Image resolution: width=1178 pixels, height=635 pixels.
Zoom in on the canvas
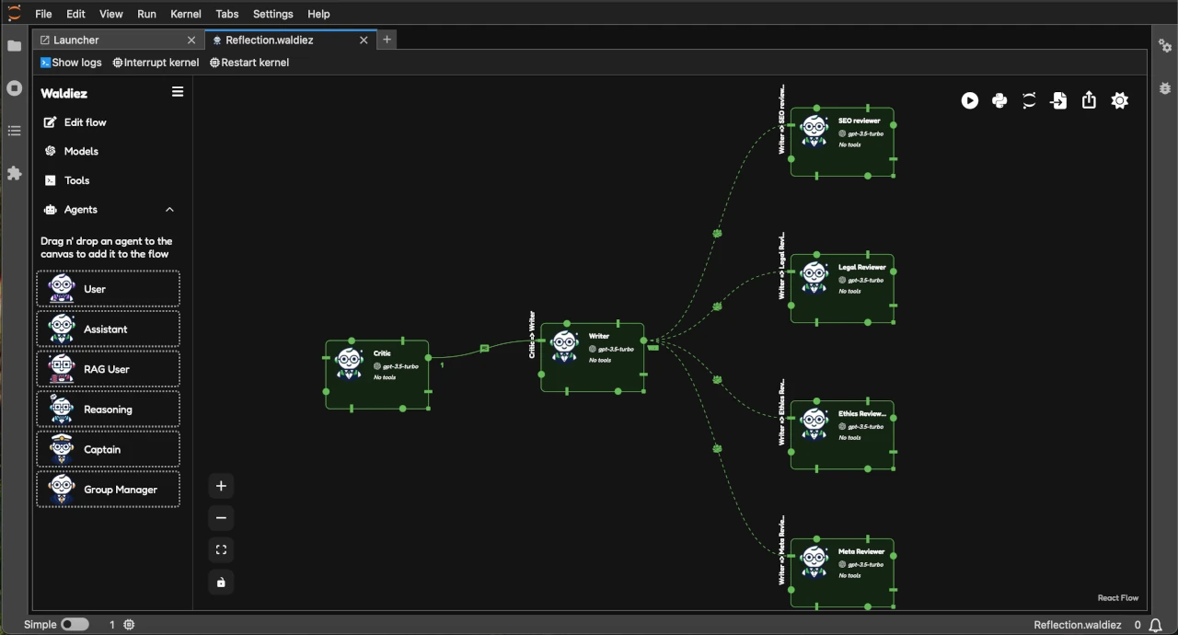point(220,485)
